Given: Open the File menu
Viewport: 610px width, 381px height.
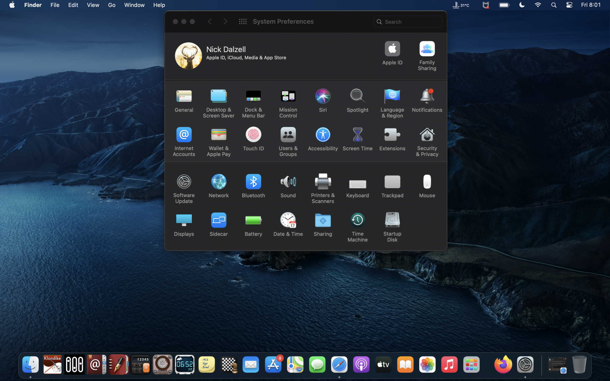Looking at the screenshot, I should pyautogui.click(x=55, y=5).
